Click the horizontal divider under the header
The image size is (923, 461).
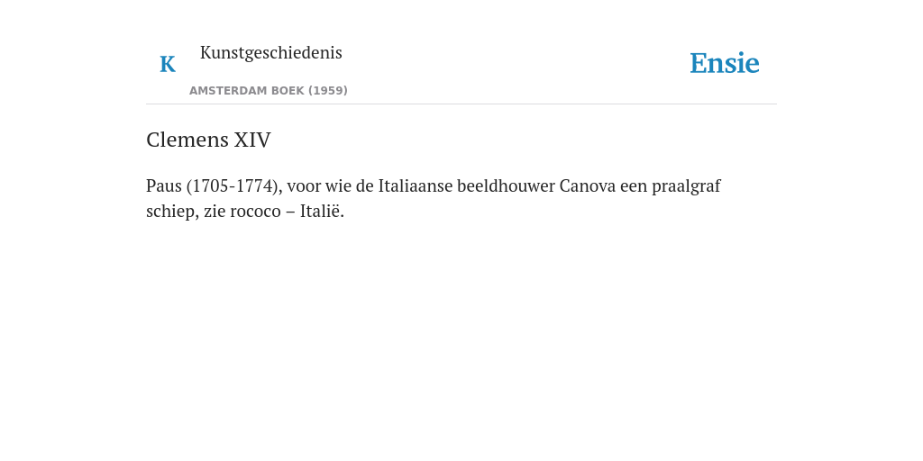click(x=461, y=104)
